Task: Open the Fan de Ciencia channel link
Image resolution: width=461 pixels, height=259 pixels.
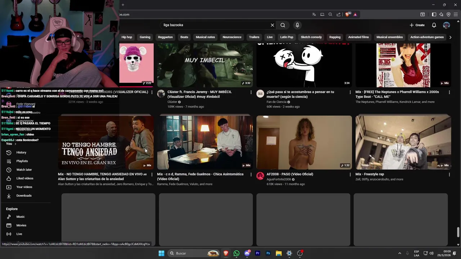Action: pyautogui.click(x=276, y=102)
